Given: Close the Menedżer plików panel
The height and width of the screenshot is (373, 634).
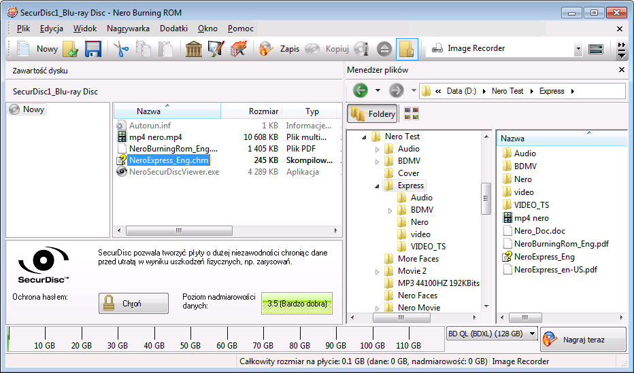Looking at the screenshot, I should click(x=622, y=70).
